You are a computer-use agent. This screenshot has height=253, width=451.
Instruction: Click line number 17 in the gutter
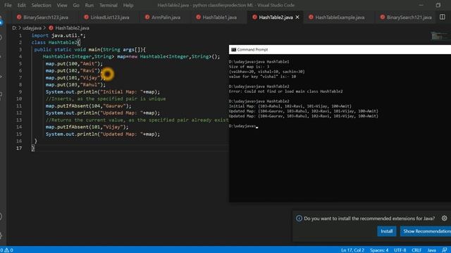tap(19, 148)
